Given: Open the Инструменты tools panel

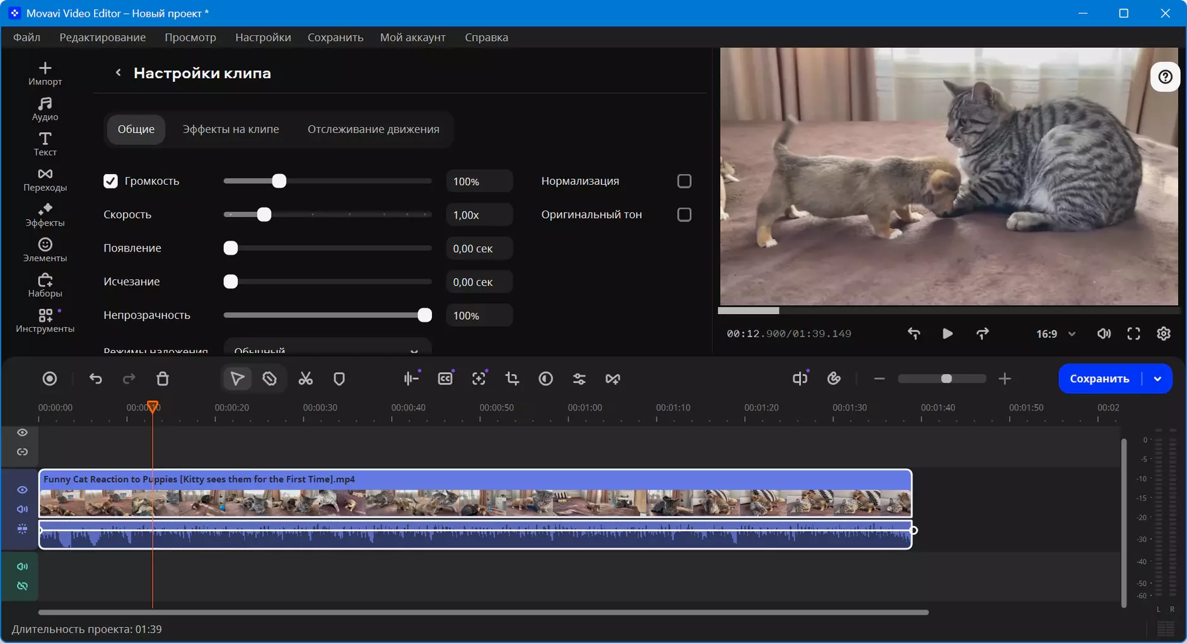Looking at the screenshot, I should coord(45,321).
